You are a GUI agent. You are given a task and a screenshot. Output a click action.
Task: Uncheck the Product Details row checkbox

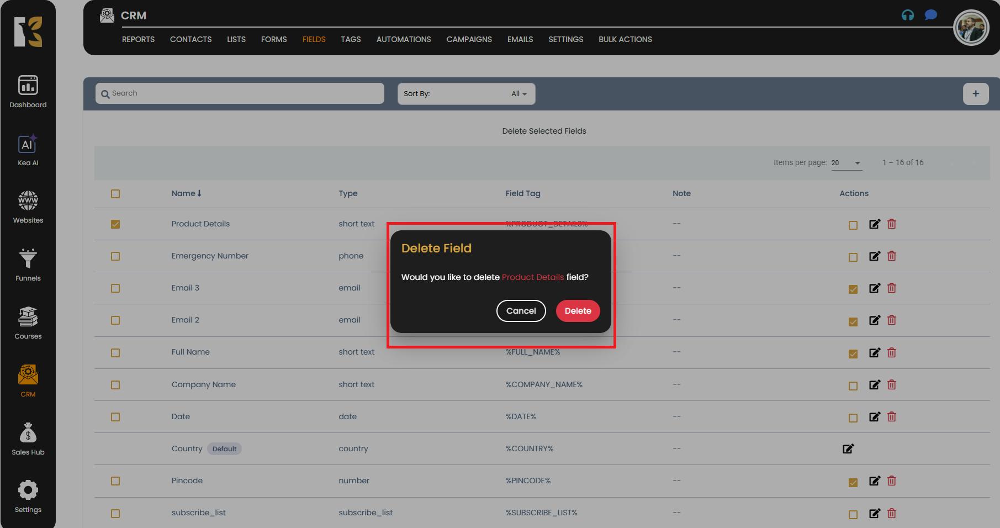click(x=115, y=224)
